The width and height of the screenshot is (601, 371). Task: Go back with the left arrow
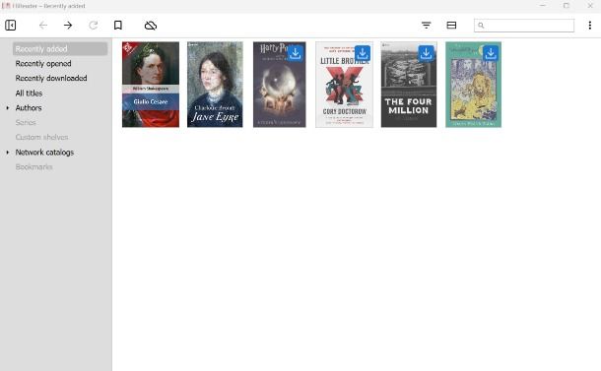click(43, 26)
